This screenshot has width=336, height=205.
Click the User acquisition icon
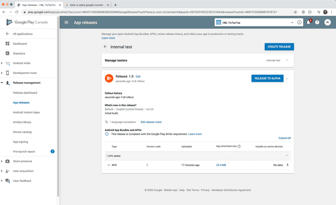(x=8, y=171)
